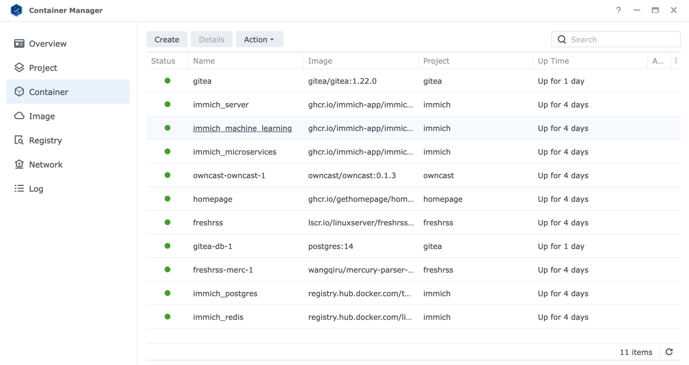
Task: Toggle status indicator for immich_server
Action: click(167, 104)
